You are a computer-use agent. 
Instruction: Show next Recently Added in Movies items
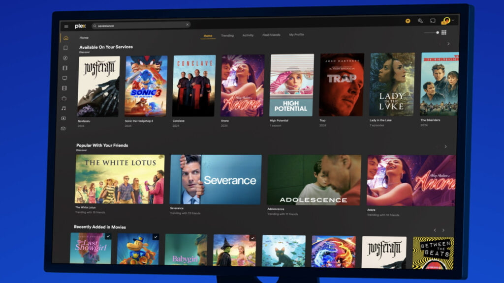(443, 230)
